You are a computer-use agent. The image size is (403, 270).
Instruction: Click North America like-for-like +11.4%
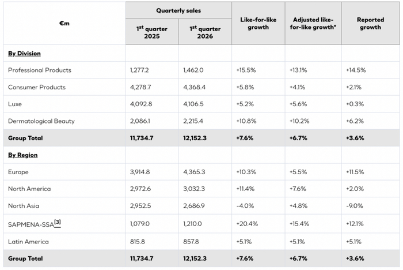tap(245, 189)
